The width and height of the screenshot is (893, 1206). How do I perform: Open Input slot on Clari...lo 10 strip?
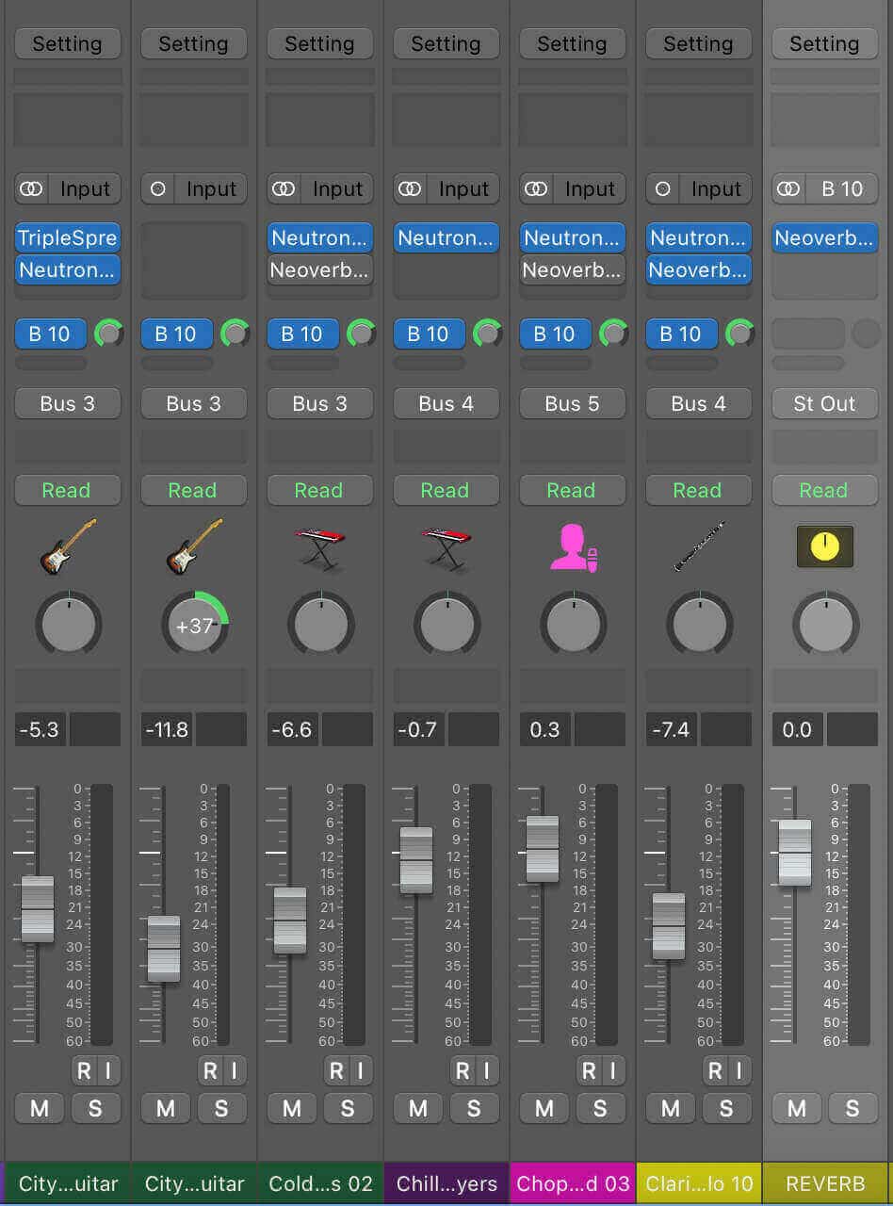click(x=717, y=188)
